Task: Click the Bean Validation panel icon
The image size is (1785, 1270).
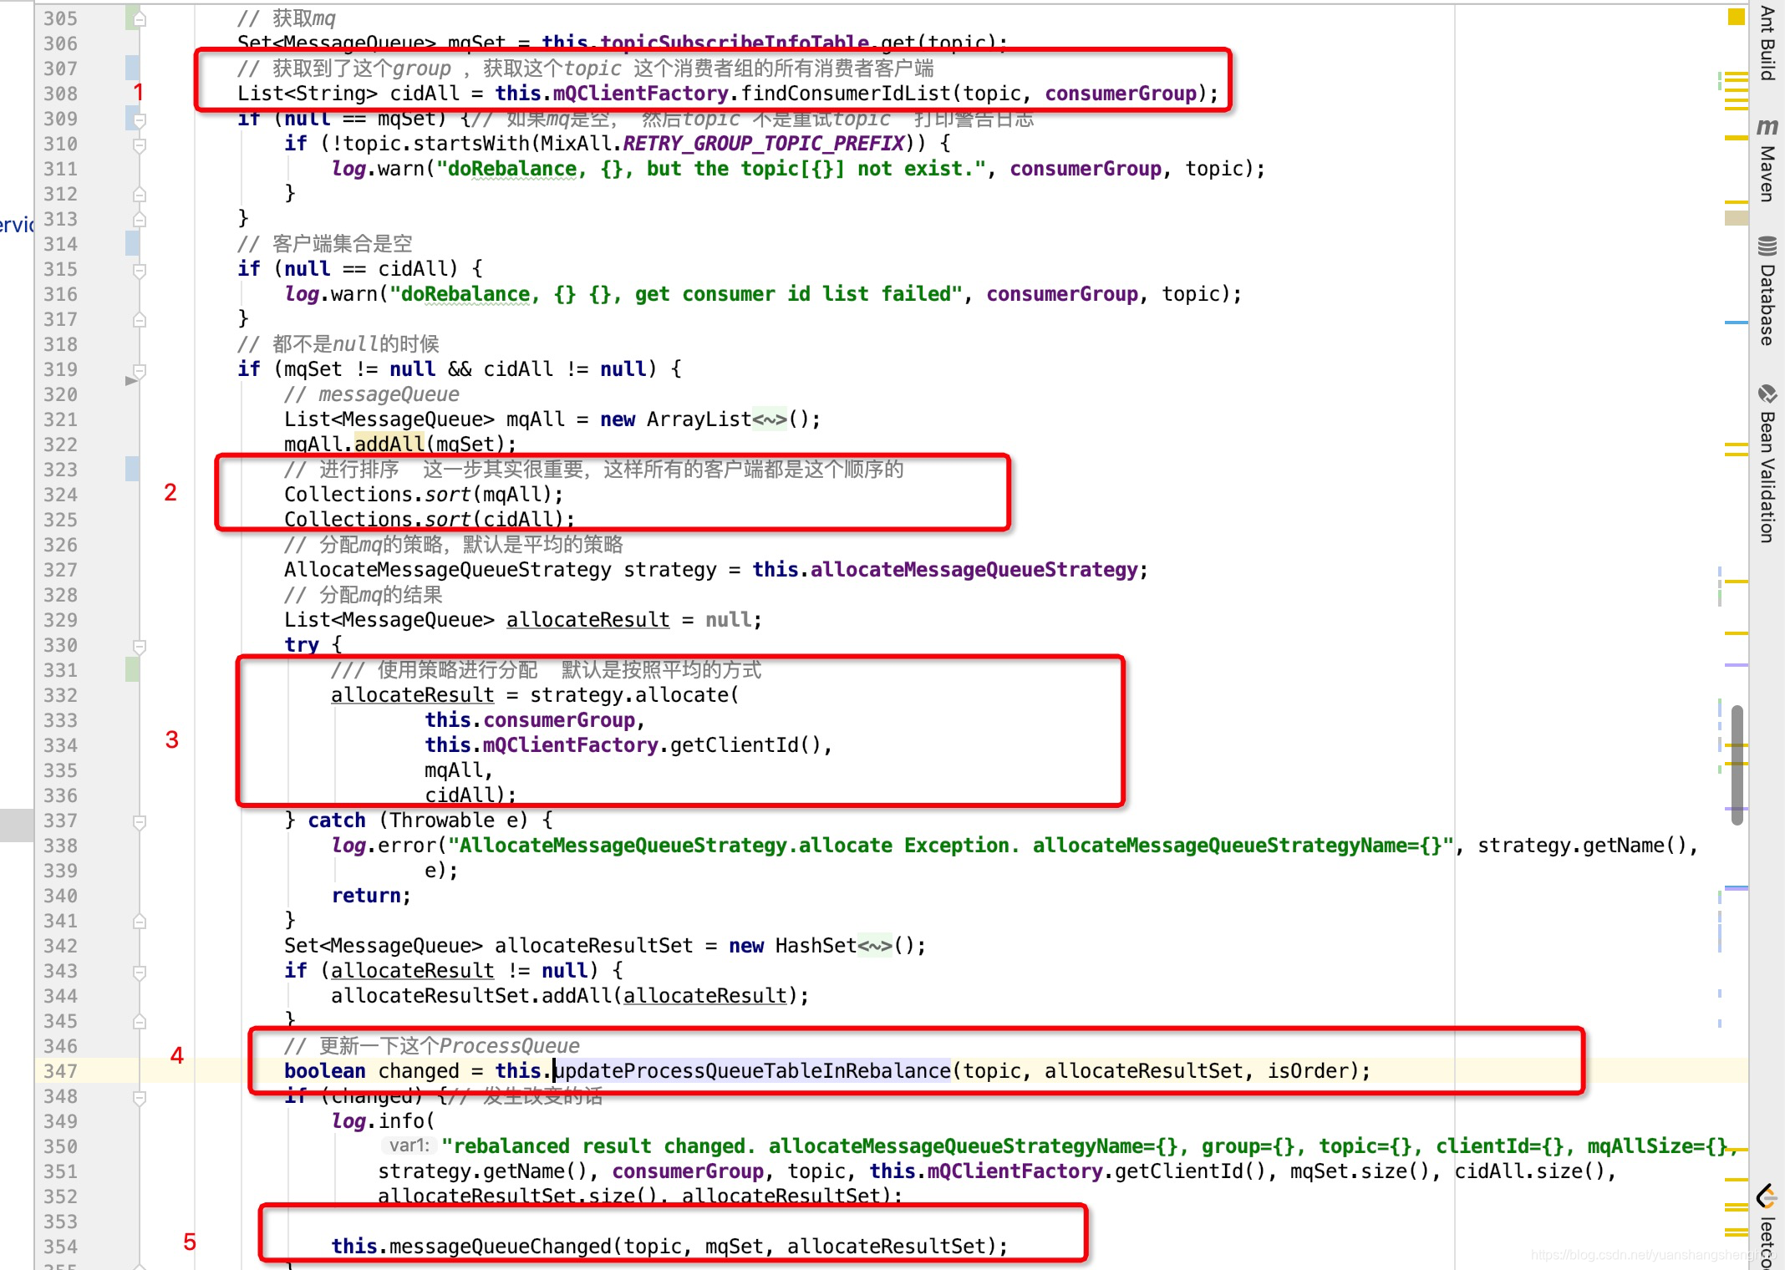Action: pos(1767,394)
